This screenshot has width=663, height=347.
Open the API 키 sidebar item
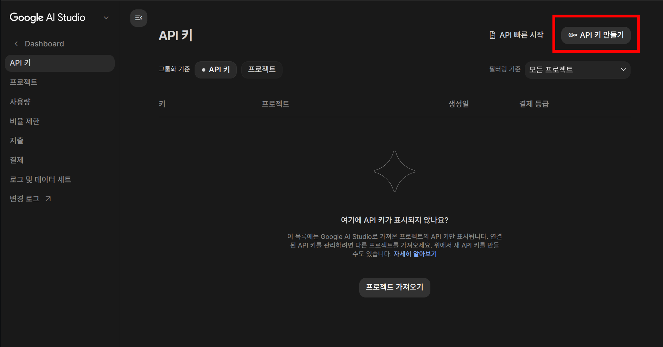point(60,63)
